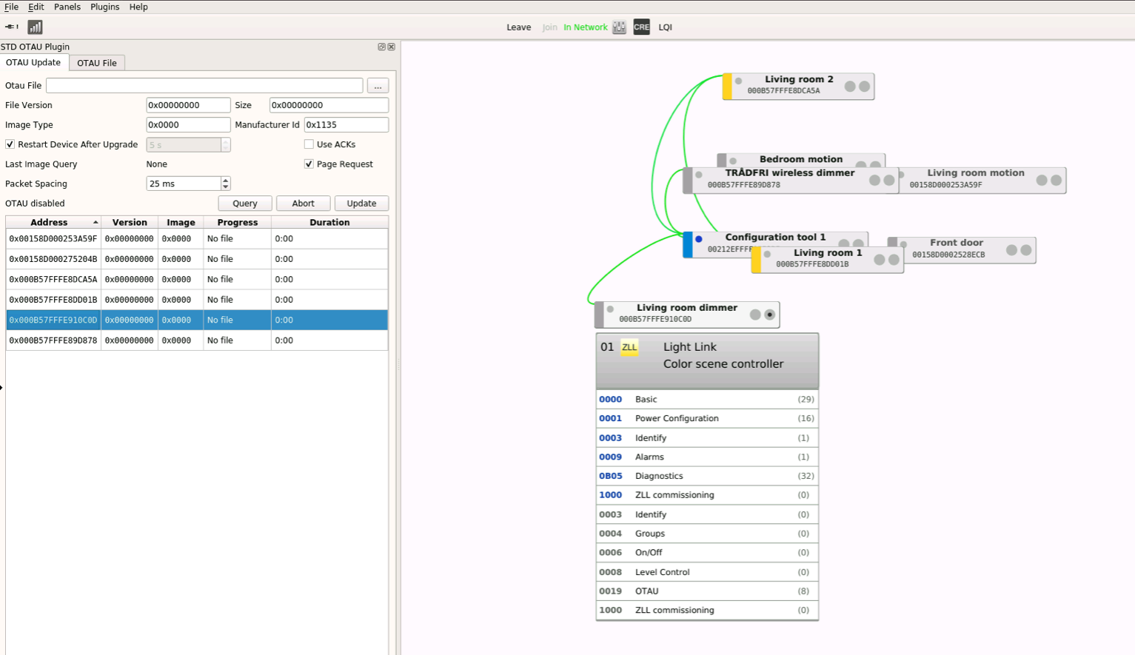This screenshot has width=1135, height=655.
Task: Open the Edit menu
Action: coord(36,7)
